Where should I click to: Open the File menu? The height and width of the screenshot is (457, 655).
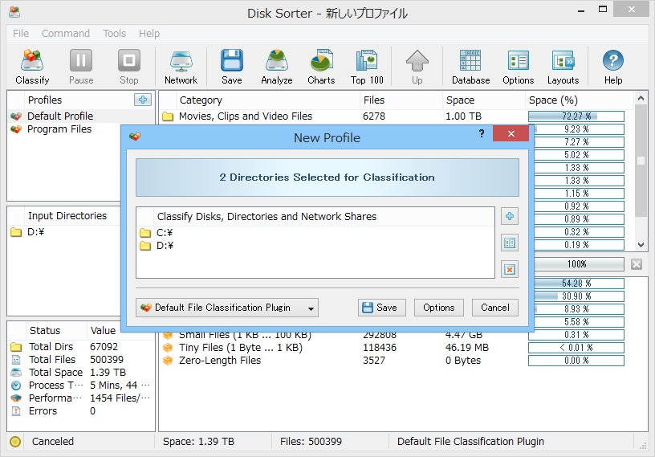click(x=21, y=34)
